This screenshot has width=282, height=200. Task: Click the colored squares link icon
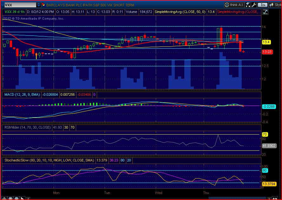[43, 5]
